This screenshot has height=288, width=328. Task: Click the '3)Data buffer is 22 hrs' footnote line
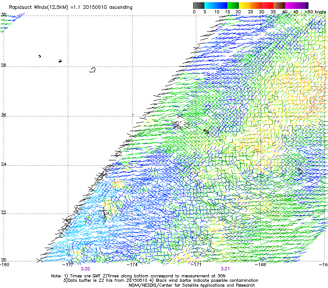pos(160,280)
